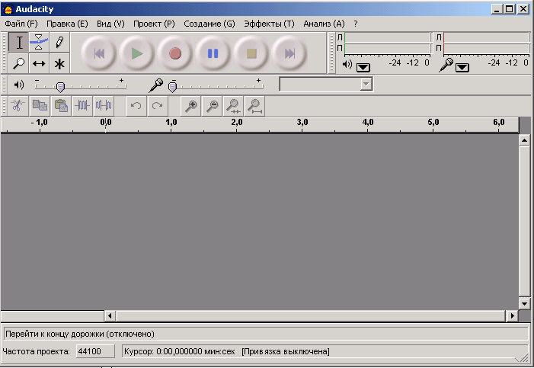Click the Zoom Out magnifier icon

pos(213,106)
